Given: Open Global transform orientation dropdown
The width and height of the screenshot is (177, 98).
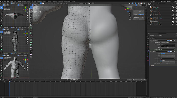Looking at the screenshot, I should tap(82, 3).
